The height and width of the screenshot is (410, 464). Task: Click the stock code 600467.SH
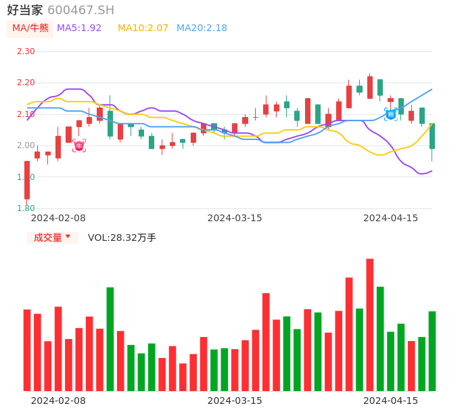(80, 10)
